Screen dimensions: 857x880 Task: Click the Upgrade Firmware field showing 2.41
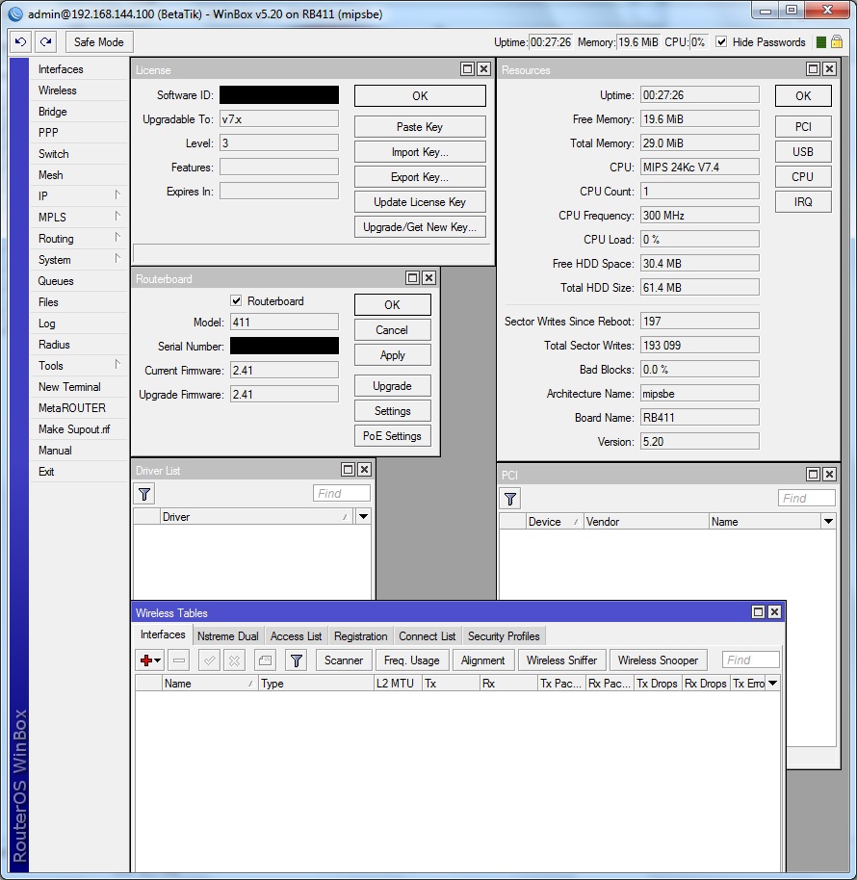pos(285,394)
